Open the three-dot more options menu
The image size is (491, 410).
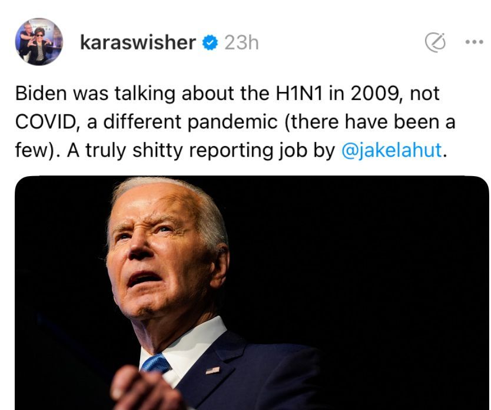point(475,42)
